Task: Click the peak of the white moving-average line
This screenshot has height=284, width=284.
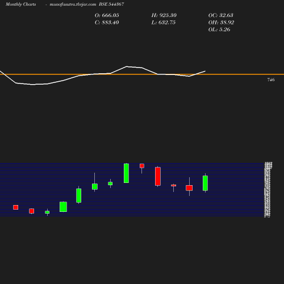Action: click(x=127, y=66)
